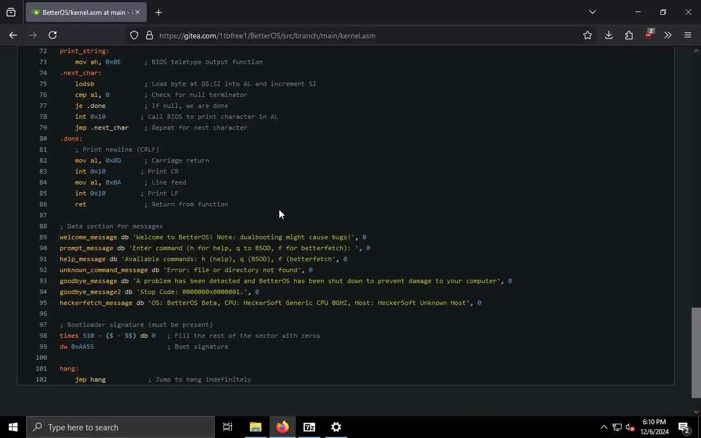Show hidden system tray icons
Image resolution: width=701 pixels, height=438 pixels.
pos(604,427)
